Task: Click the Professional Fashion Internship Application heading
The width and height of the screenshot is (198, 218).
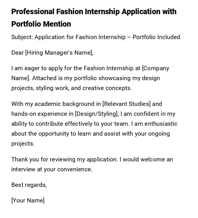Action: pos(94,12)
